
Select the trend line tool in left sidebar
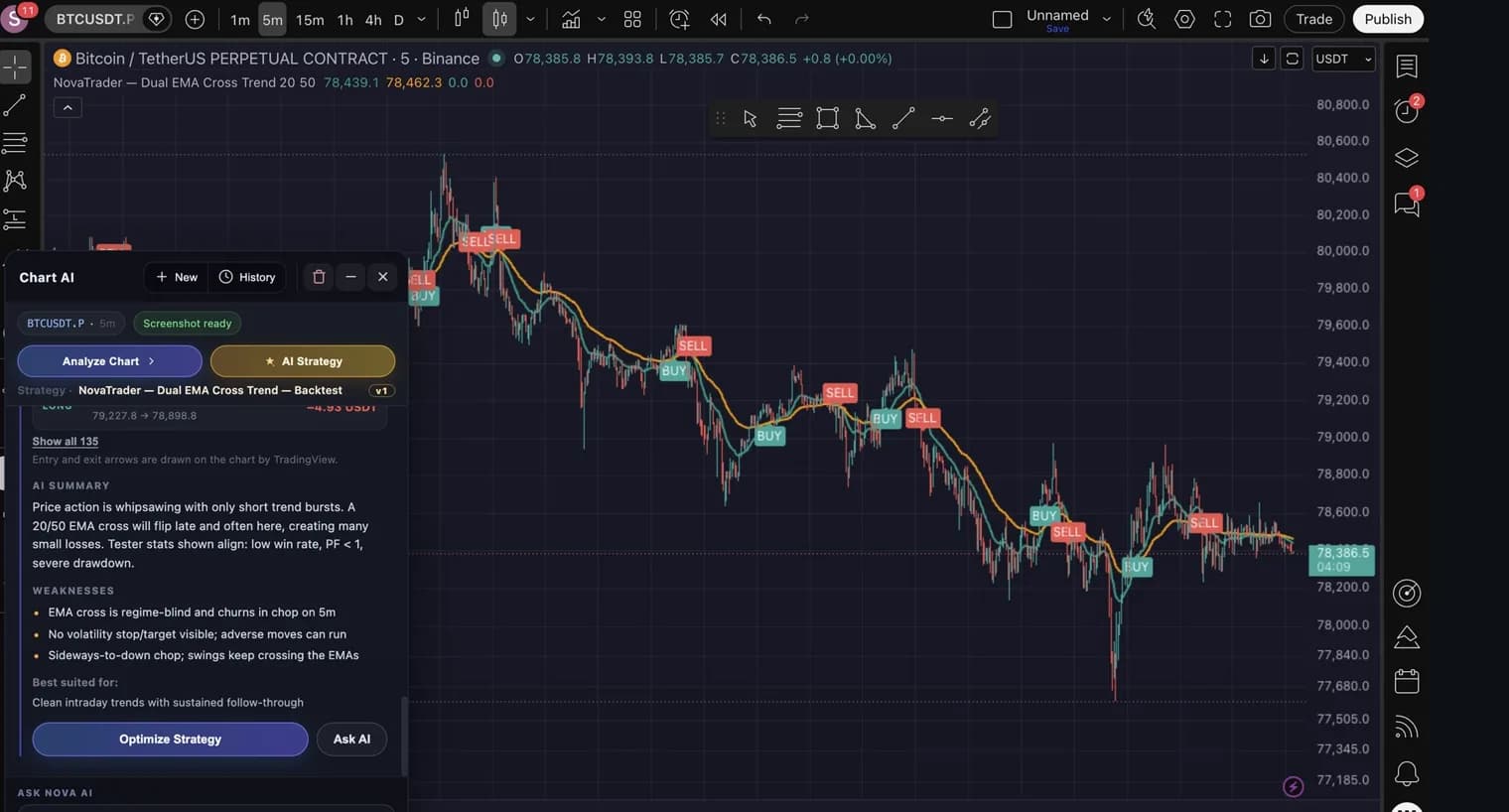(15, 104)
